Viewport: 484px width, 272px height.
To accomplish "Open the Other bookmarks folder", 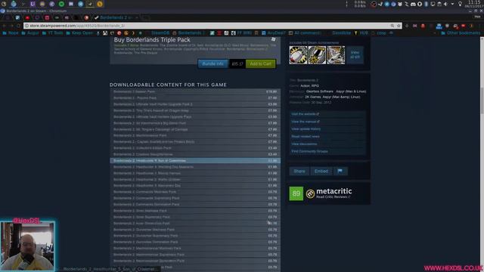I will tap(461, 32).
